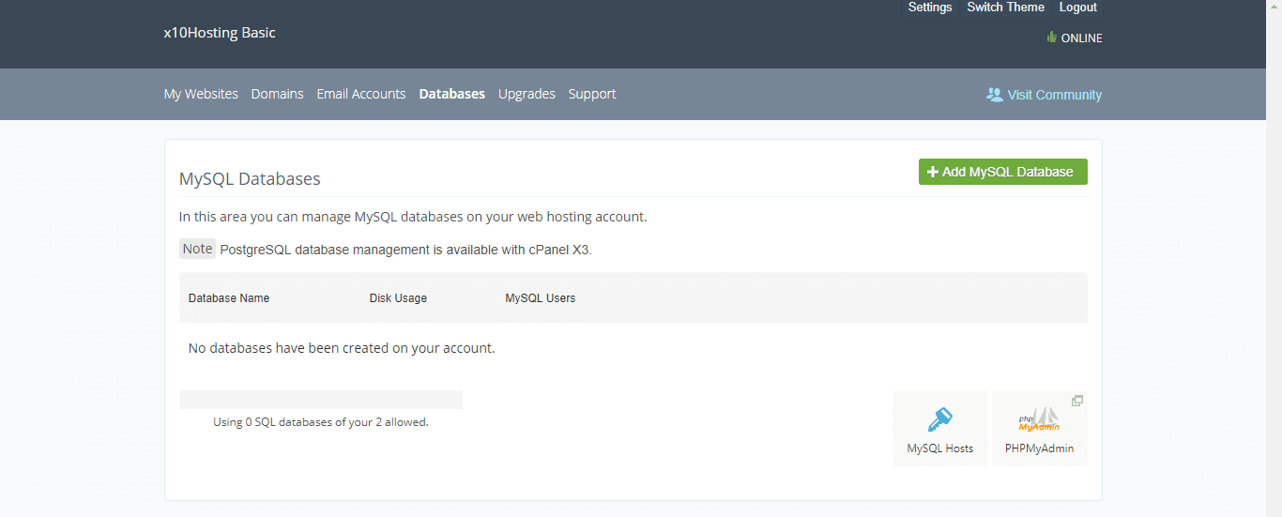The image size is (1282, 517).
Task: Click the Disk Usage column header
Action: 398,298
